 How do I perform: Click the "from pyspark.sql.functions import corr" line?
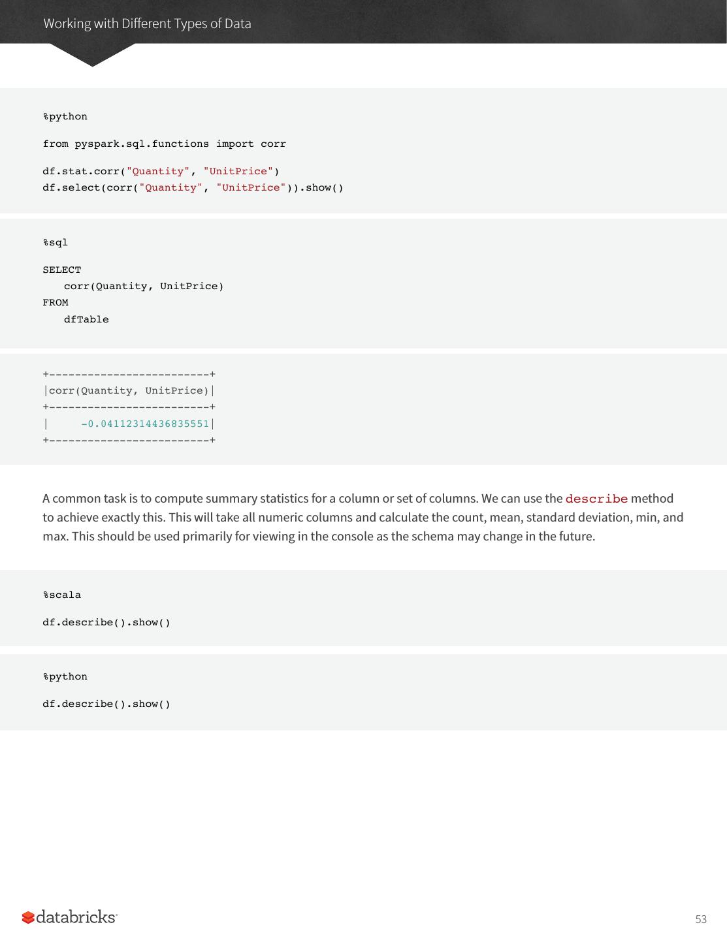[164, 144]
